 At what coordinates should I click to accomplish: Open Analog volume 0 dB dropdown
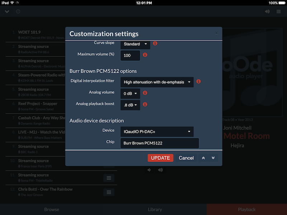pos(130,94)
